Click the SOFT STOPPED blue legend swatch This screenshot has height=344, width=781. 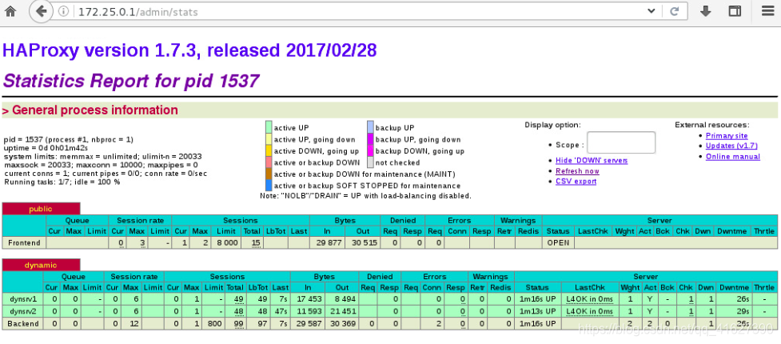click(269, 186)
